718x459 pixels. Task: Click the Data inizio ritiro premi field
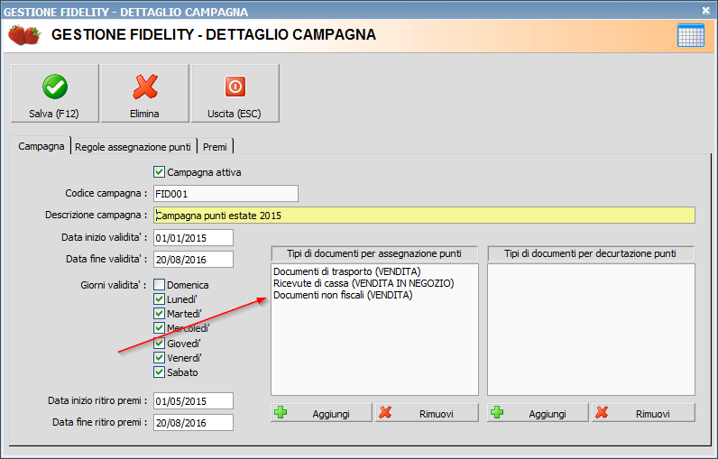pos(193,401)
